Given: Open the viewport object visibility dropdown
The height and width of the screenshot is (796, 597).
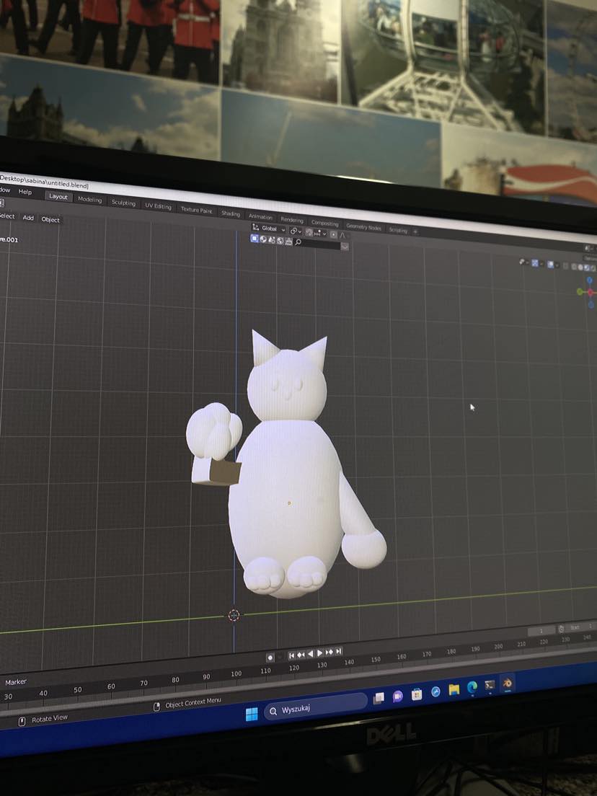Looking at the screenshot, I should [x=524, y=262].
